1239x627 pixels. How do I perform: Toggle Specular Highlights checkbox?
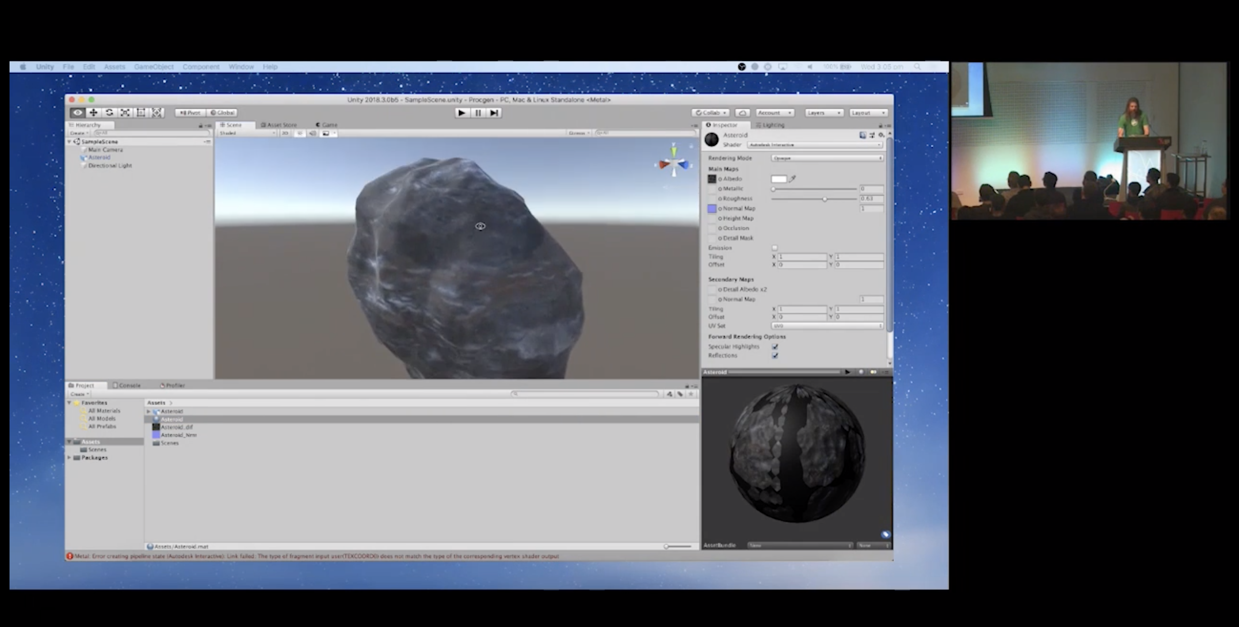[775, 346]
